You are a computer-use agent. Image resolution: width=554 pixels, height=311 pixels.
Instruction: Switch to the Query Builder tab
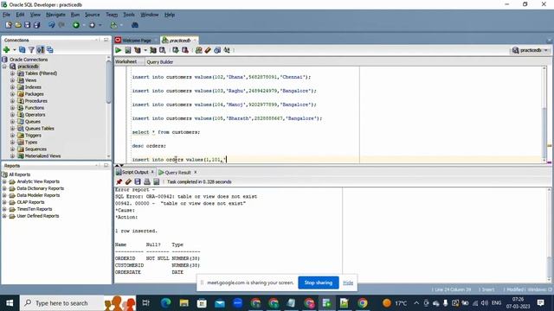point(159,62)
